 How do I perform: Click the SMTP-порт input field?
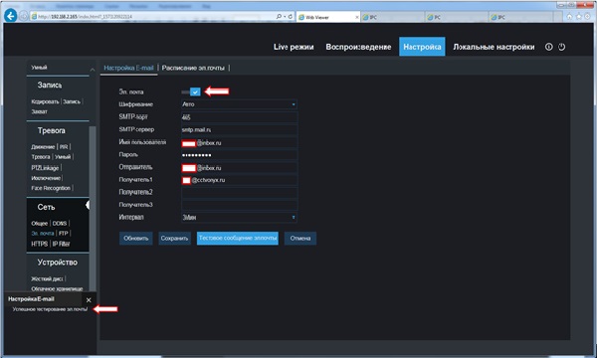pos(239,117)
